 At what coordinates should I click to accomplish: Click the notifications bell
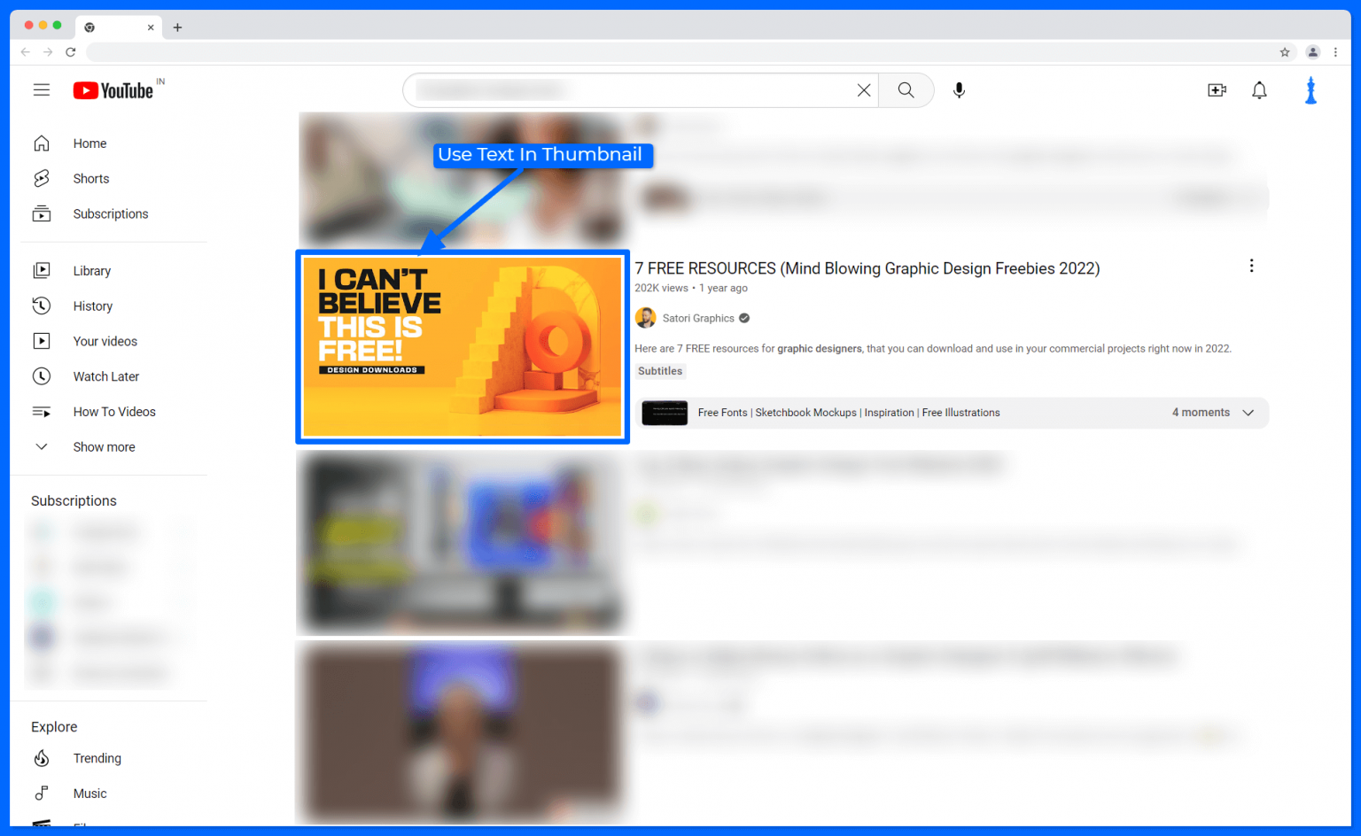coord(1259,89)
